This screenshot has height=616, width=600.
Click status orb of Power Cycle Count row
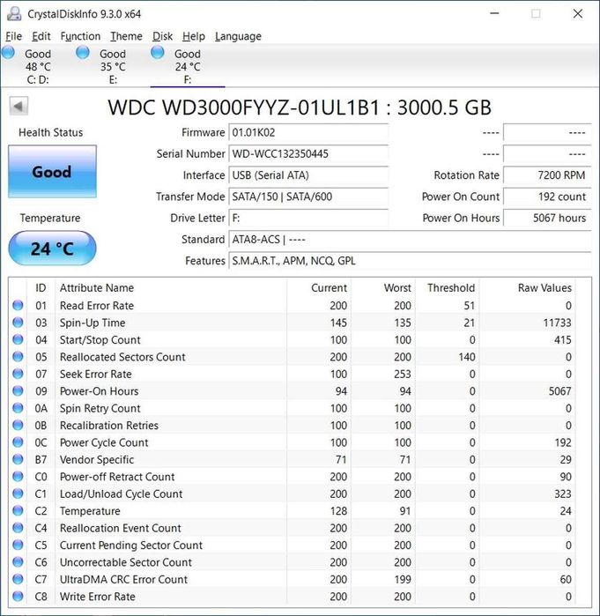tap(18, 442)
